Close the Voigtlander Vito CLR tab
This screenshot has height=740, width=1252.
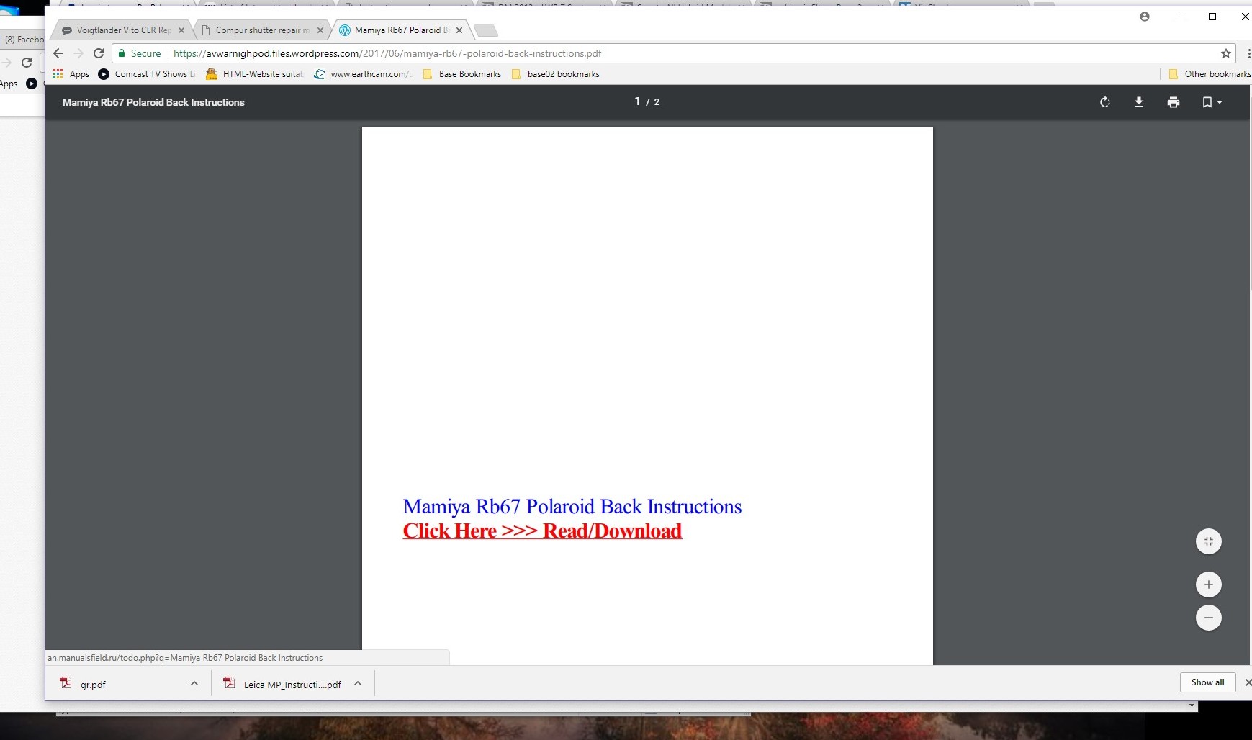[x=181, y=30]
